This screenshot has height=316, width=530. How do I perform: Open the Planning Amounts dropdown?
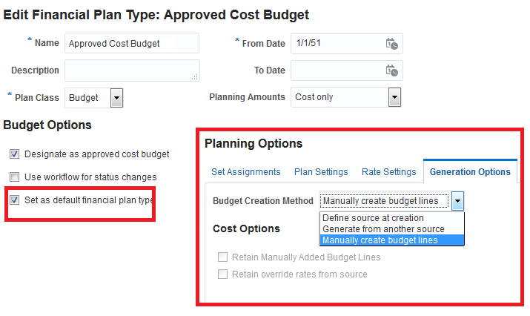tap(394, 97)
